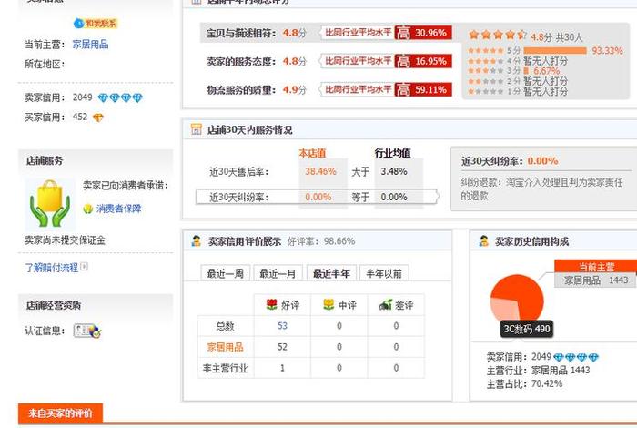
Task: Click the yellow flower 中评 icon
Action: 329,304
